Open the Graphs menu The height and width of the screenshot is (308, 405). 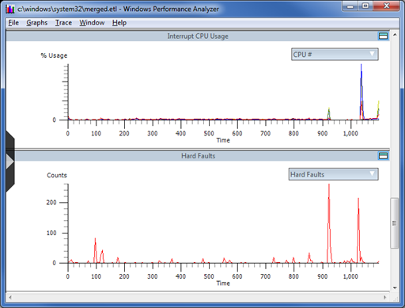tap(37, 23)
